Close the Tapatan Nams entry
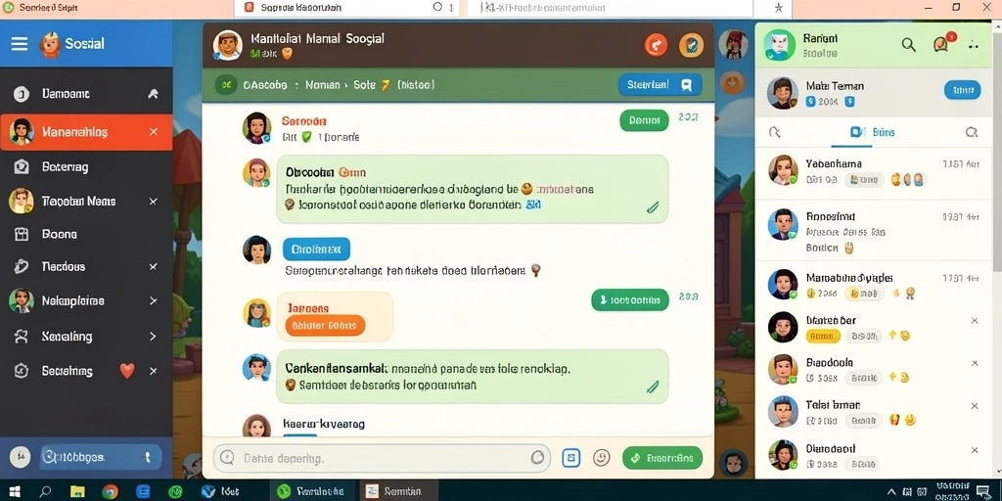1002x501 pixels. click(x=154, y=202)
